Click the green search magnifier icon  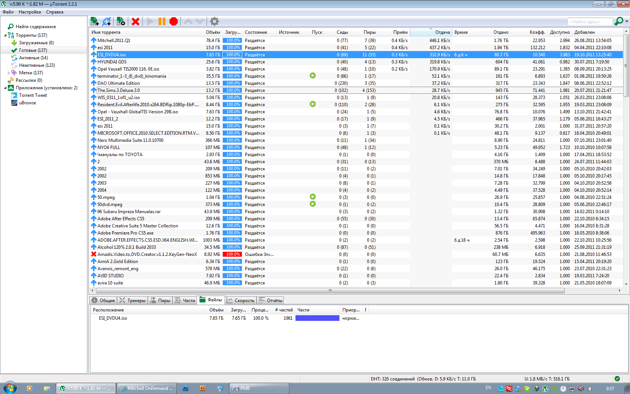(x=618, y=21)
